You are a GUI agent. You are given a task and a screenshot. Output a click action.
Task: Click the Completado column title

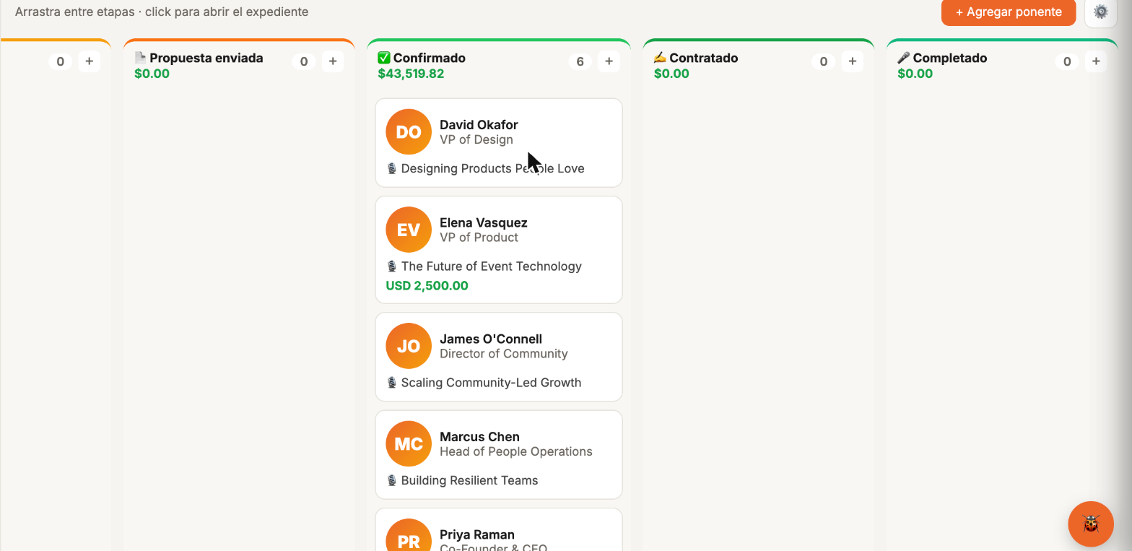(950, 58)
